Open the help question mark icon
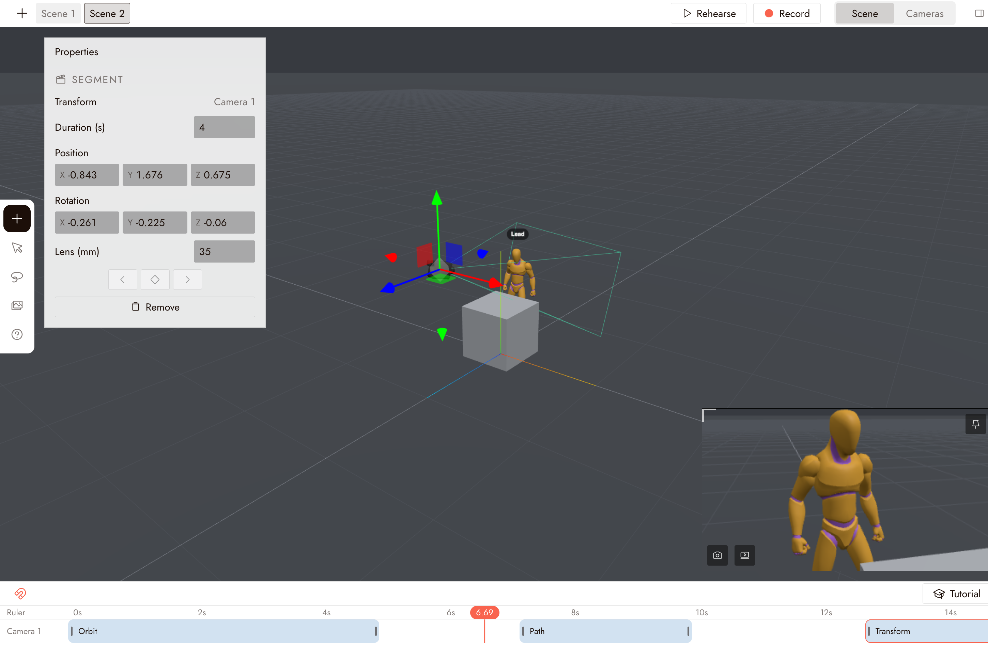Screen dimensions: 988x647 click(17, 334)
